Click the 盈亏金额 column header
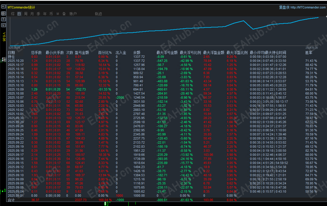 click(82, 53)
